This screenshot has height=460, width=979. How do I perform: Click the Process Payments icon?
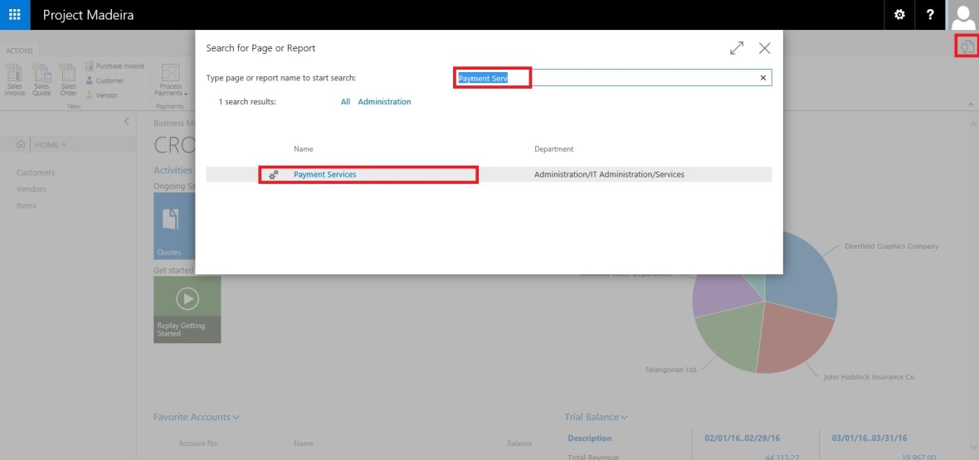click(170, 80)
